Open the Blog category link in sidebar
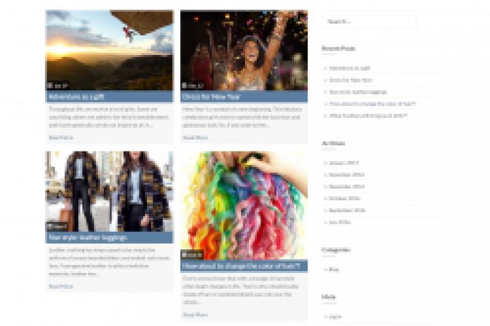Screen dimensions: 490x326 tap(334, 270)
